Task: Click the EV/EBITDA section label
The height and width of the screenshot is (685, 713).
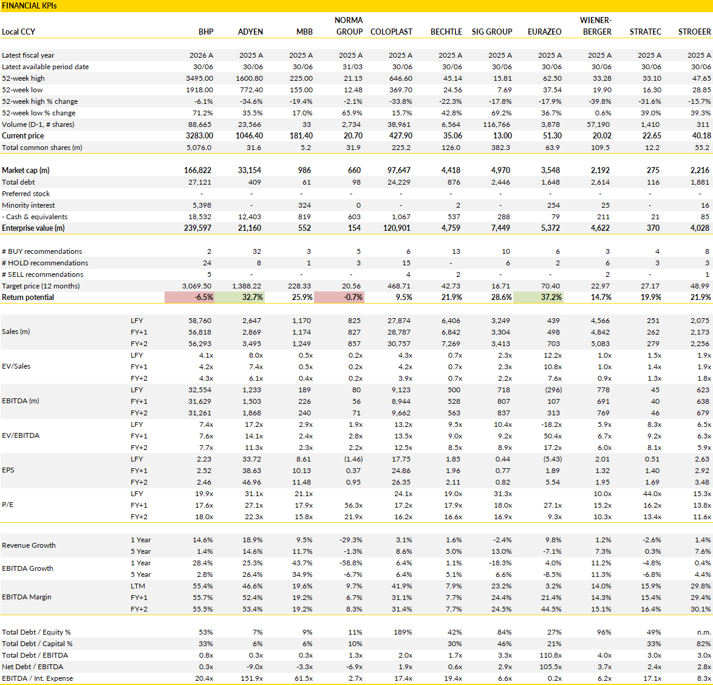Action: point(21,435)
